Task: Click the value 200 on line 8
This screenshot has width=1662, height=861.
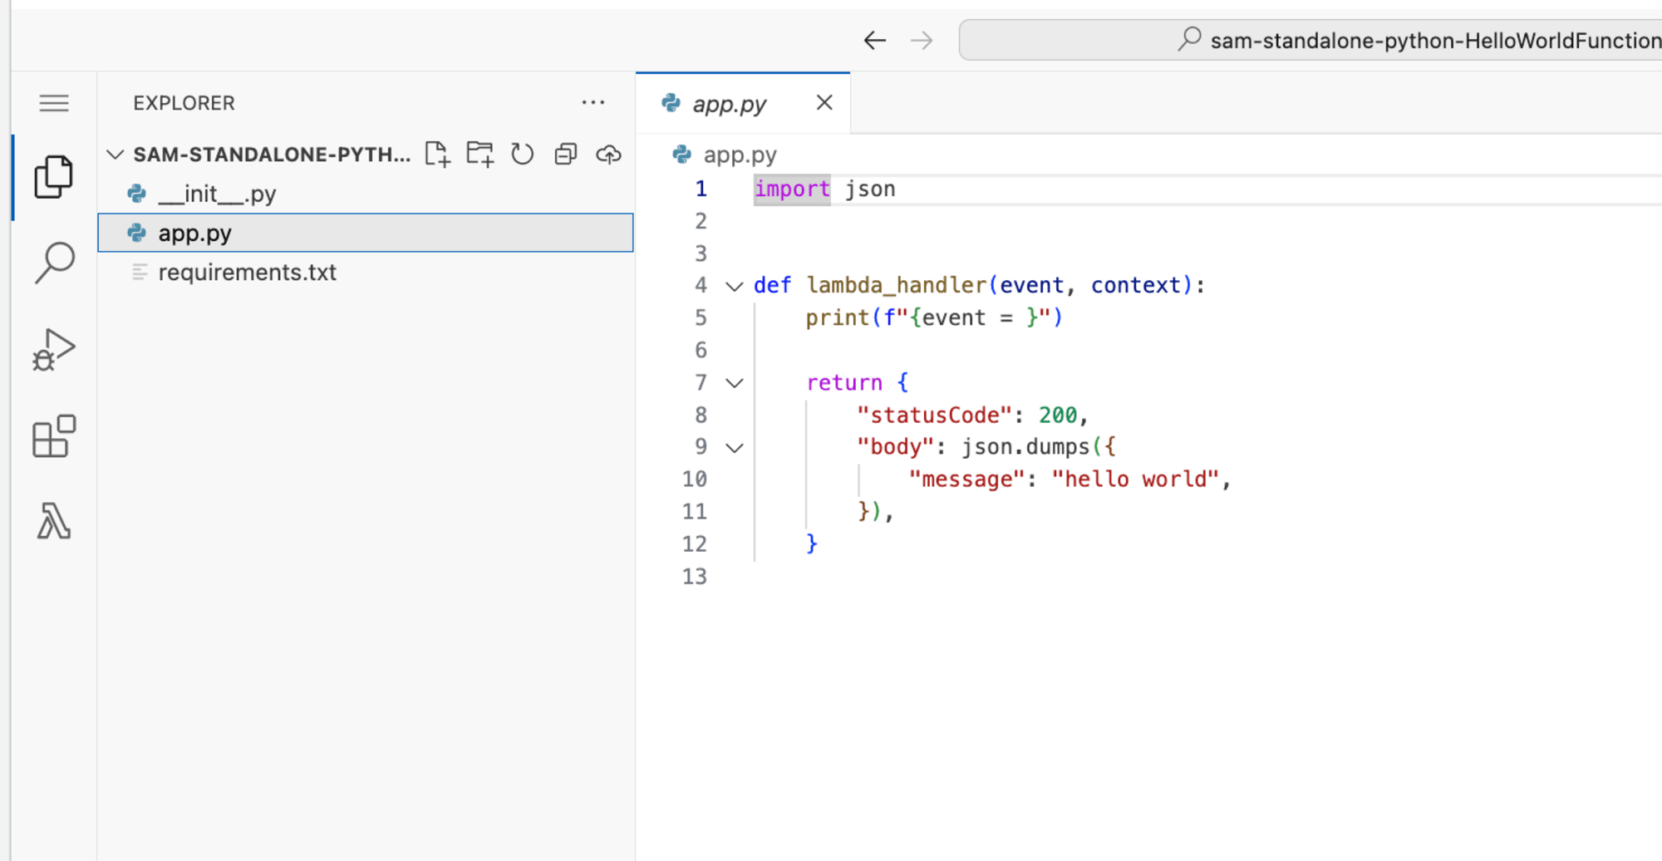Action: click(1058, 415)
